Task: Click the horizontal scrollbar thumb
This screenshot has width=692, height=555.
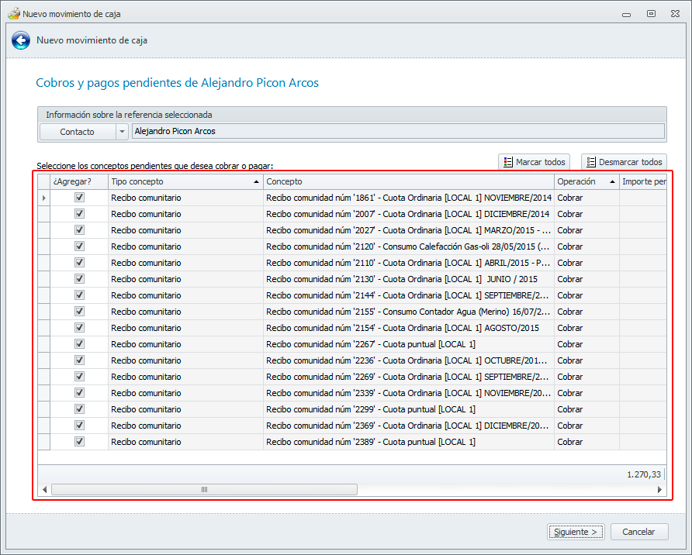Action: [204, 489]
